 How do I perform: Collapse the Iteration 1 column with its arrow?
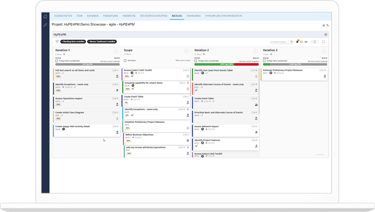[x=117, y=51]
